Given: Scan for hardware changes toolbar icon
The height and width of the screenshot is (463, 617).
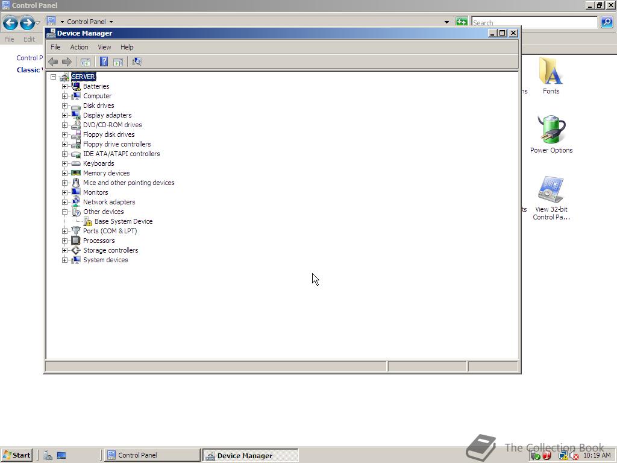Looking at the screenshot, I should 137,61.
